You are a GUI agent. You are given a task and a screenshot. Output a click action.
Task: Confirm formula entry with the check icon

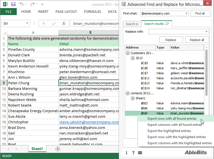pos(54,24)
